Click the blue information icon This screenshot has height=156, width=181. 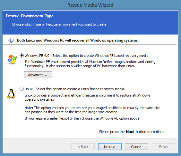(11, 41)
